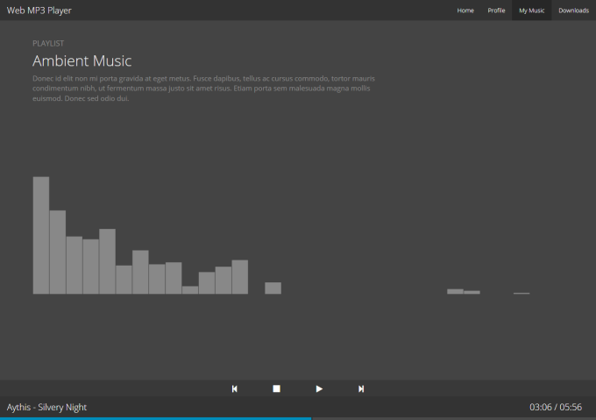Skip to the previous track
Image resolution: width=596 pixels, height=420 pixels.
(235, 388)
